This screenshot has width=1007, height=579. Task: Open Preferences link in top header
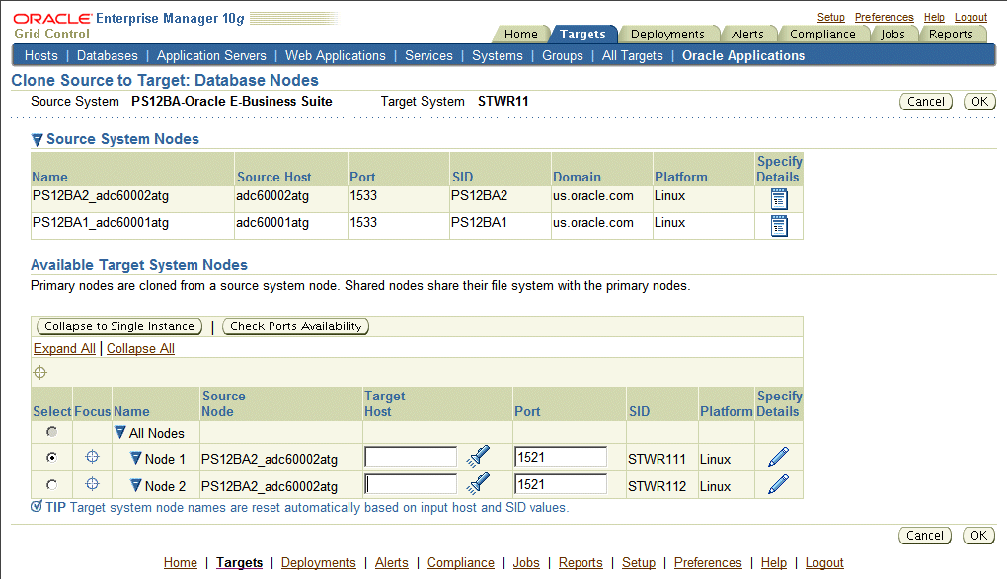click(x=884, y=18)
